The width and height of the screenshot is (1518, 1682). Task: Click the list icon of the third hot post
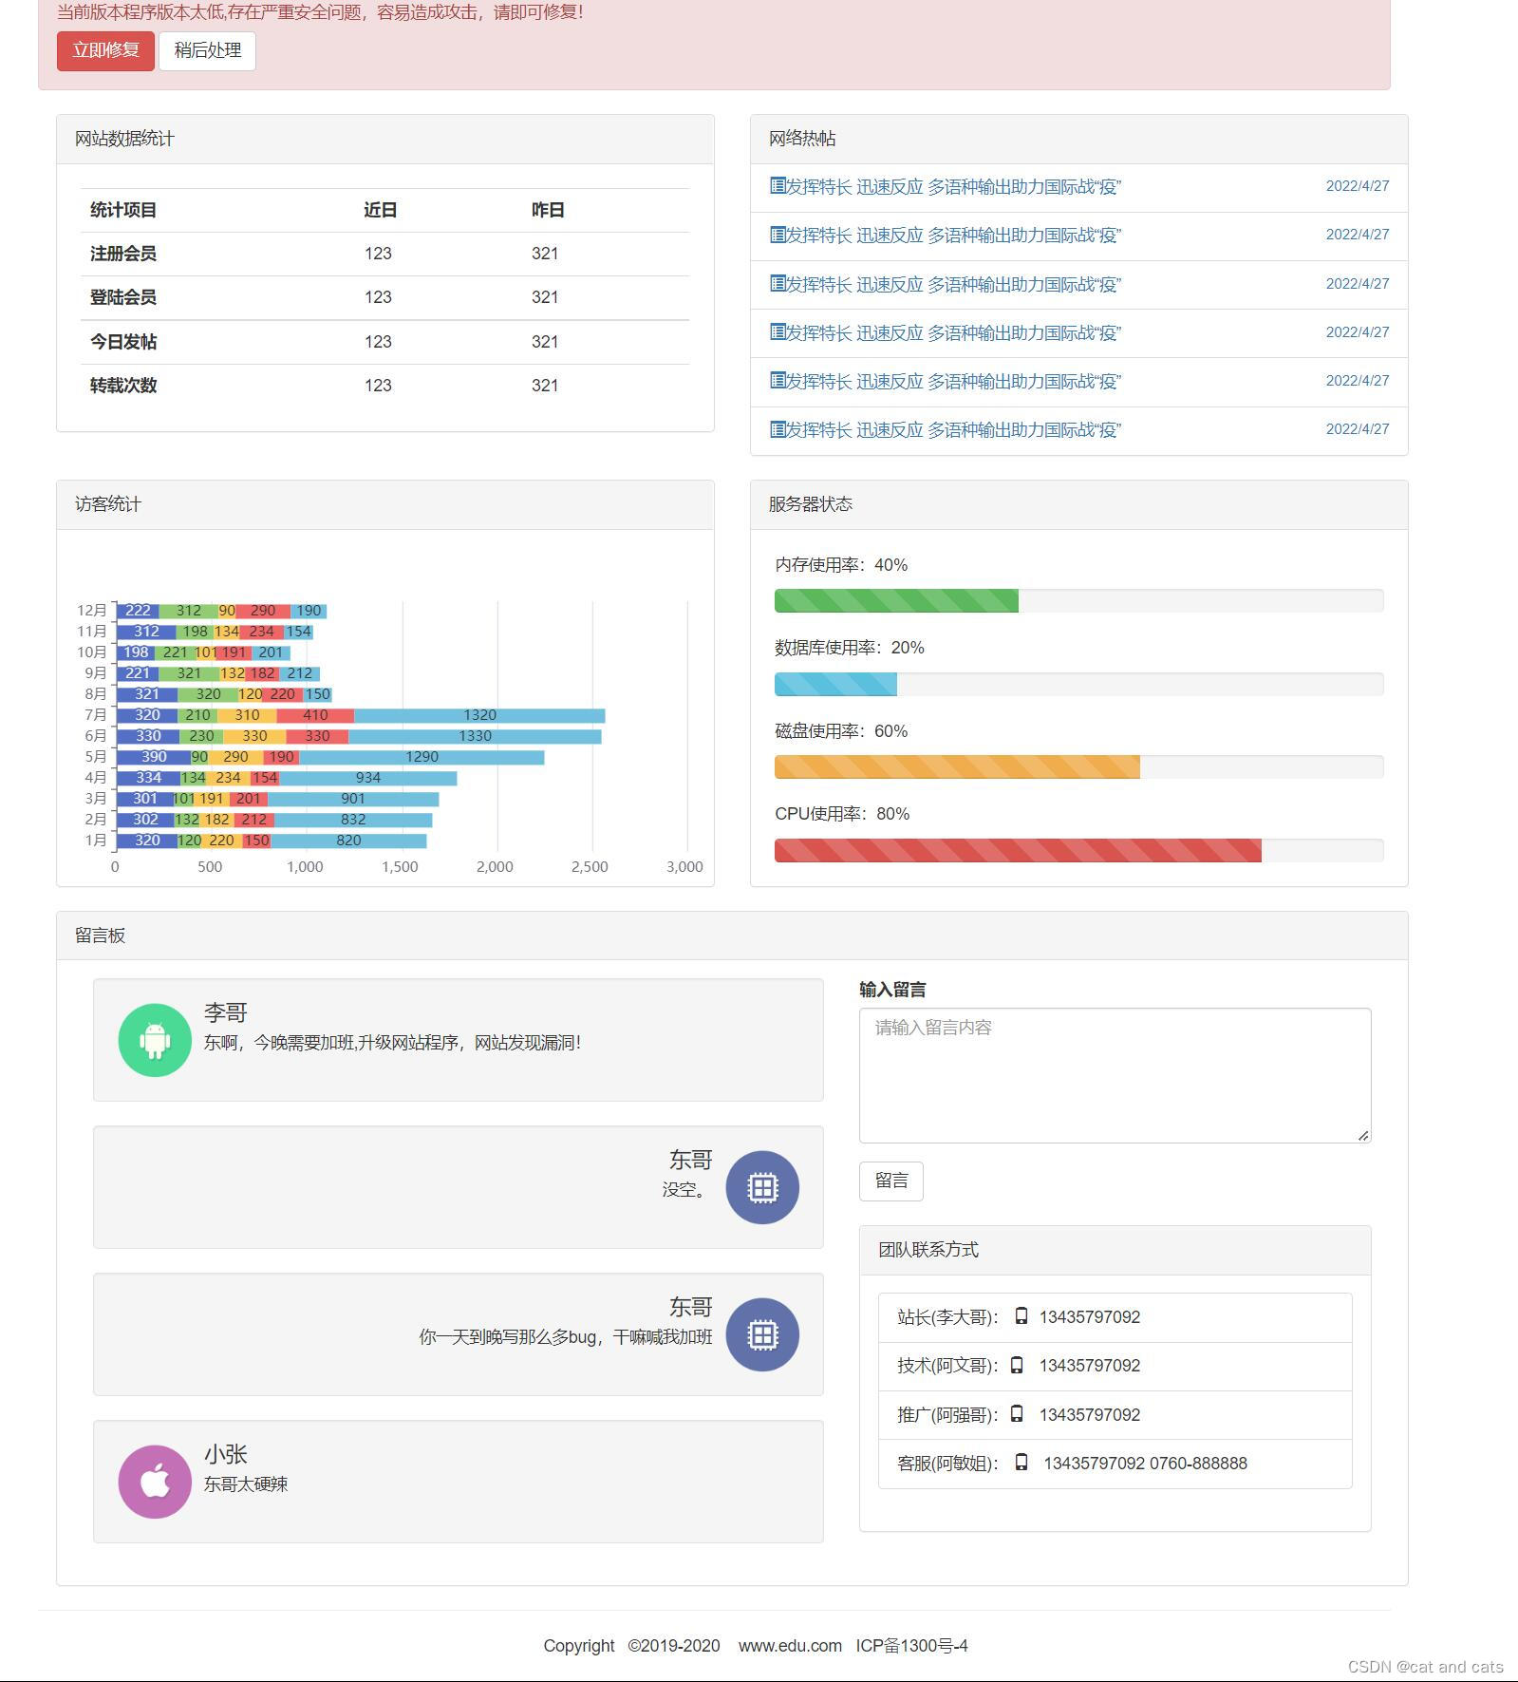778,284
